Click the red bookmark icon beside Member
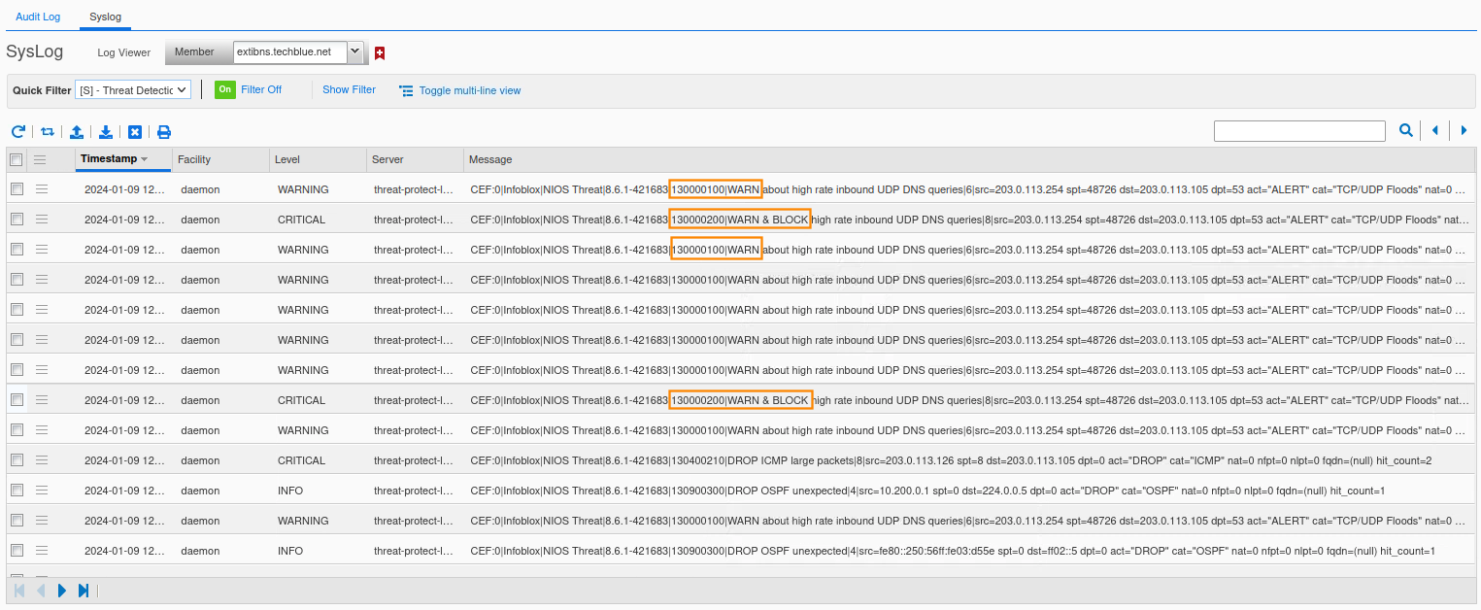 coord(380,52)
